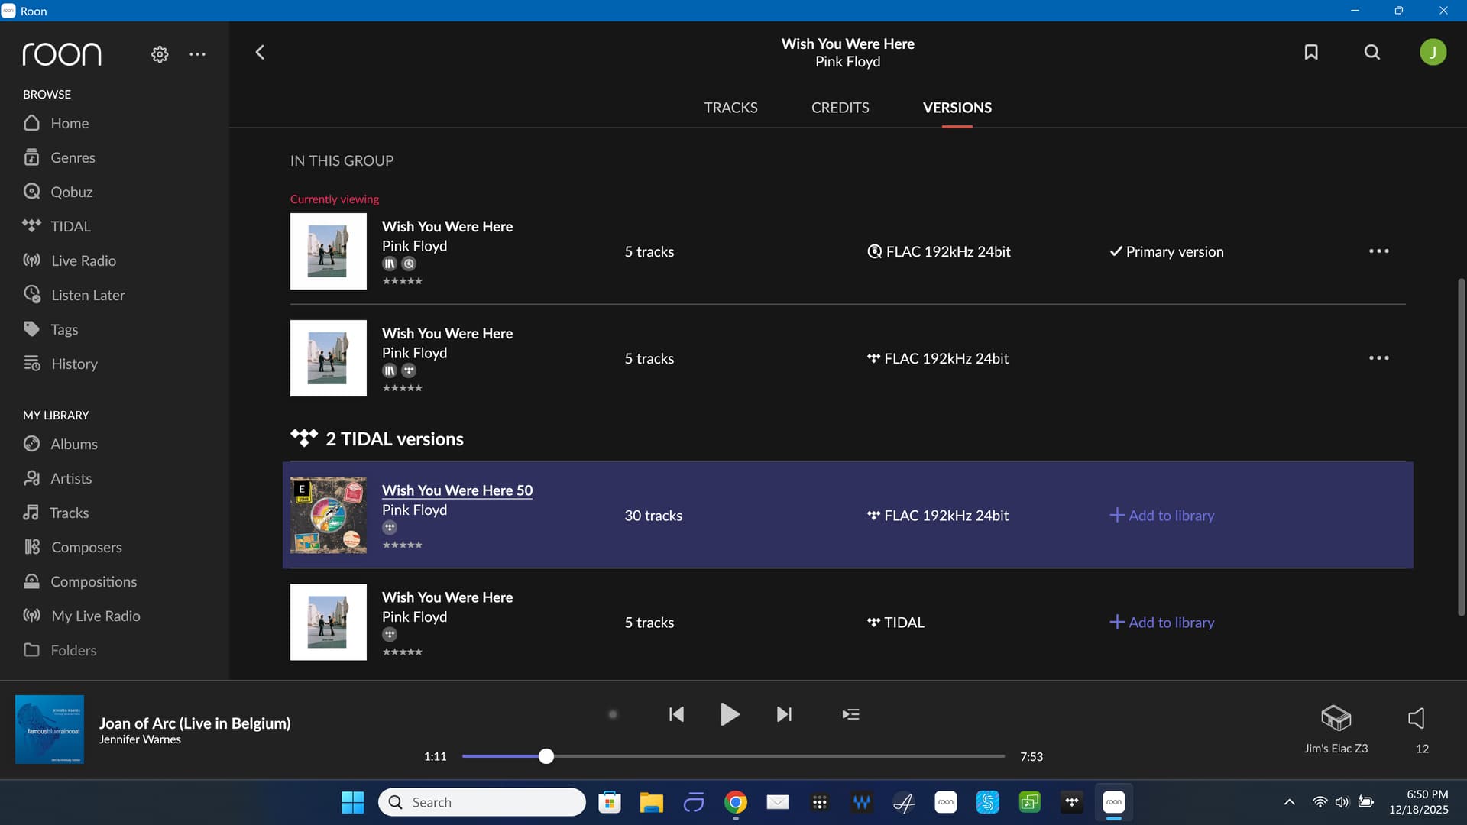1467x825 pixels.
Task: Open volume speaker icon control
Action: coord(1416,718)
